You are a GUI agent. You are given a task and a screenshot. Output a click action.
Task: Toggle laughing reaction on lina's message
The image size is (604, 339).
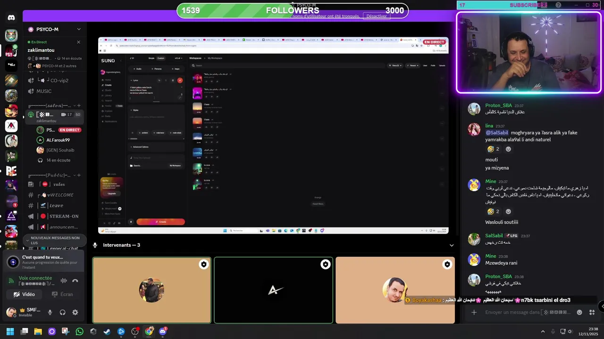tap(494, 149)
